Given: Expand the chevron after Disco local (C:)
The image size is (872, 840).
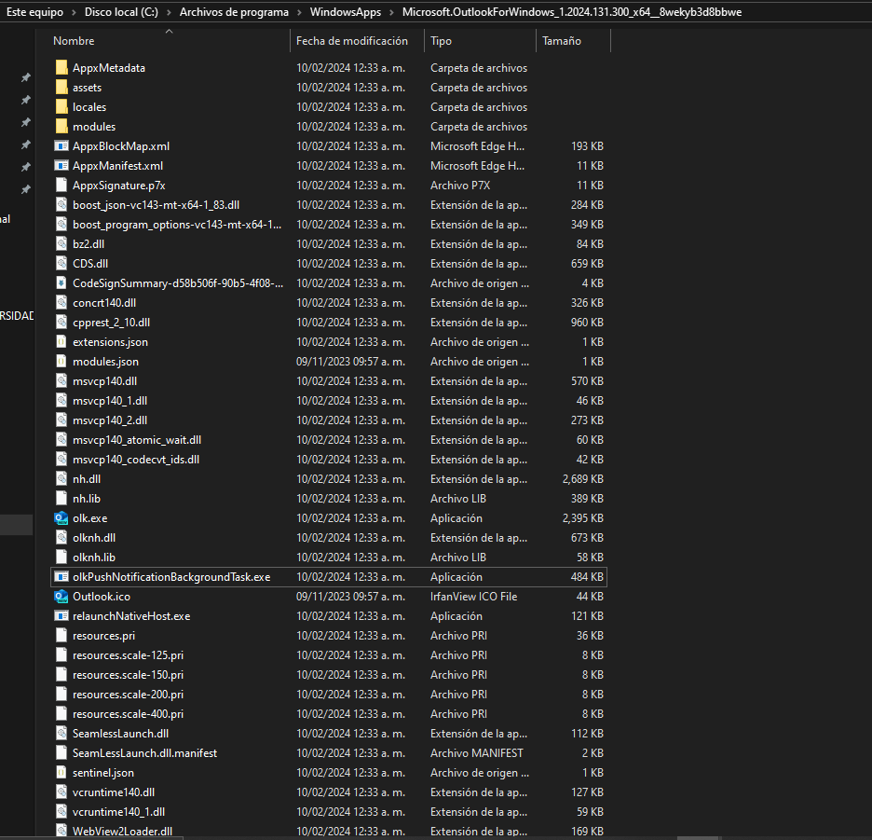Looking at the screenshot, I should [x=169, y=12].
